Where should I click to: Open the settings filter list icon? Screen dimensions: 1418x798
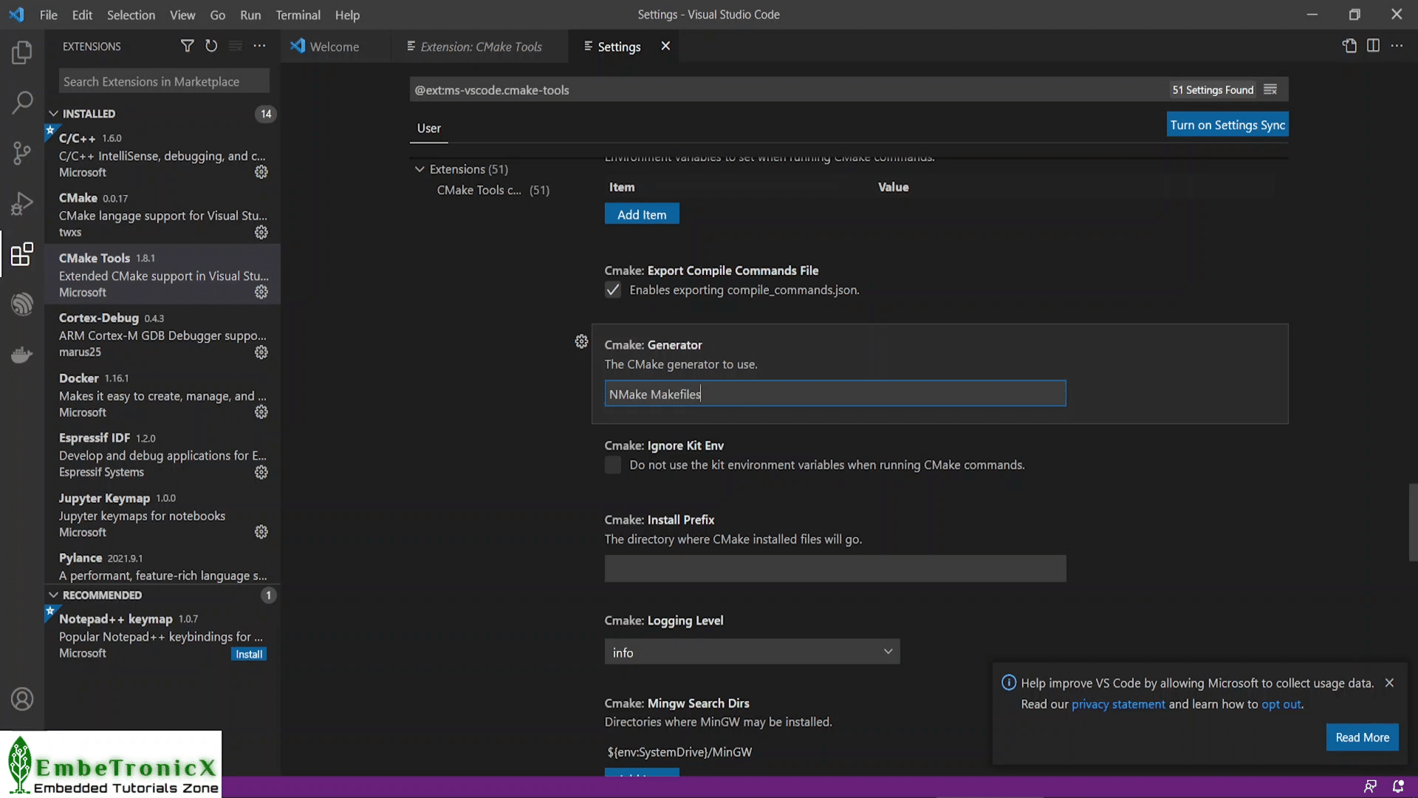[1270, 89]
